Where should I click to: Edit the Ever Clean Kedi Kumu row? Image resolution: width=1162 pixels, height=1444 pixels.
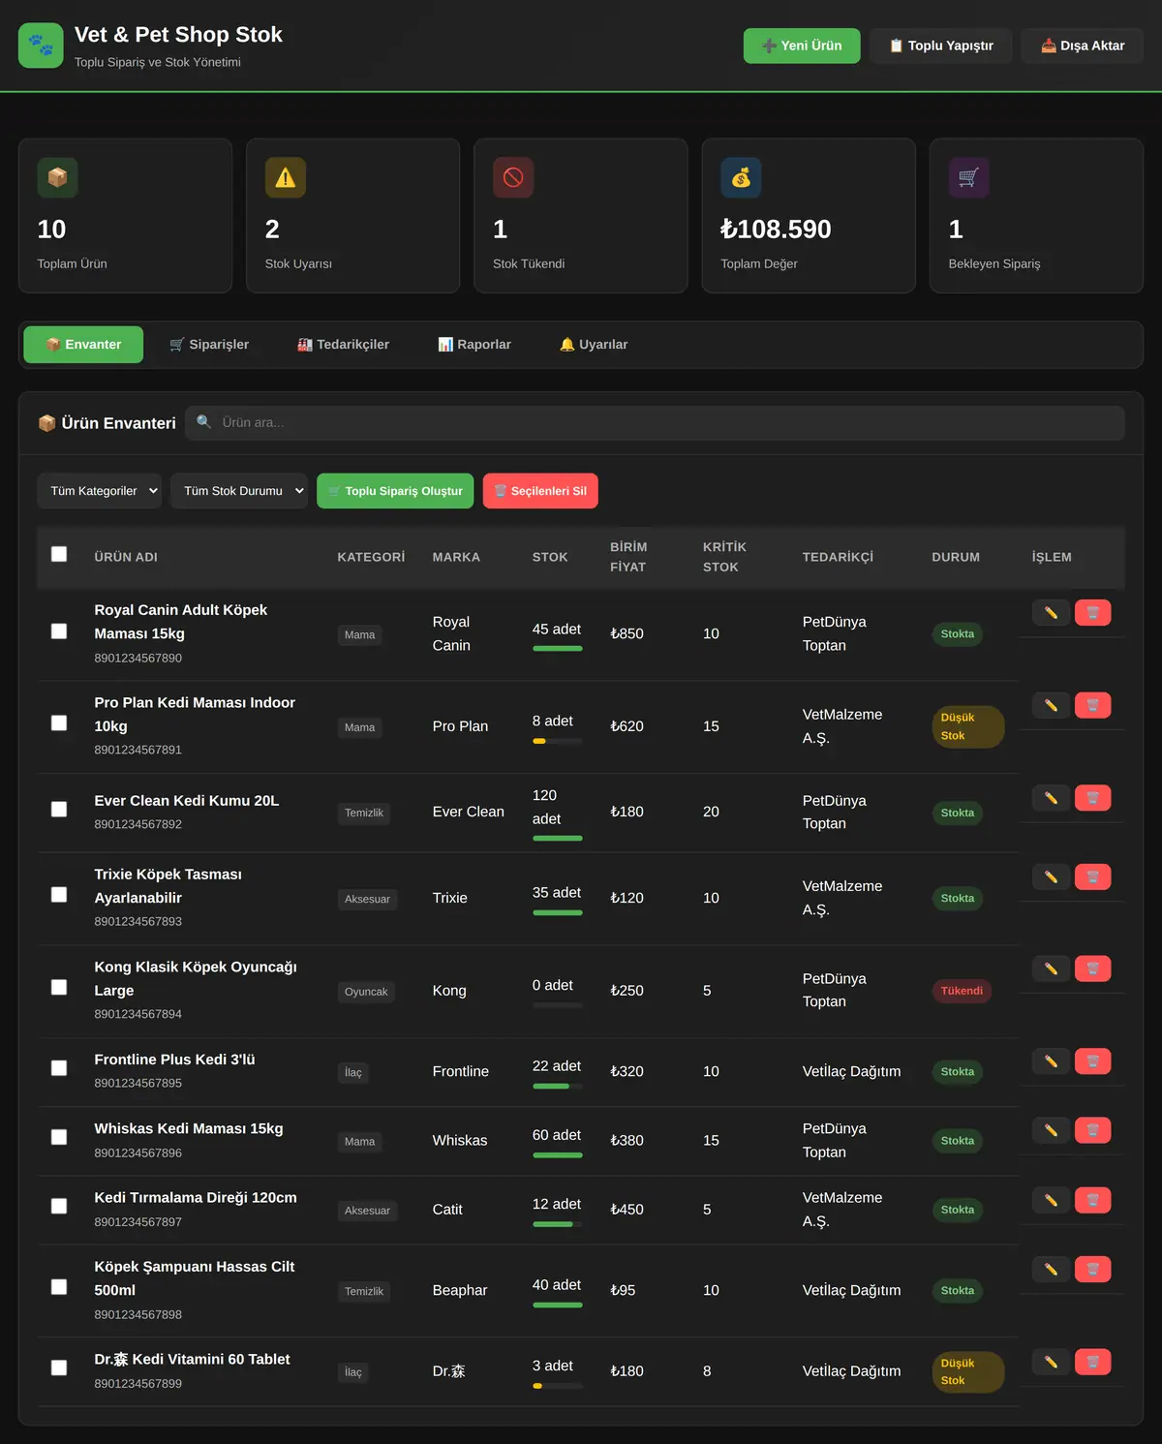click(1051, 798)
